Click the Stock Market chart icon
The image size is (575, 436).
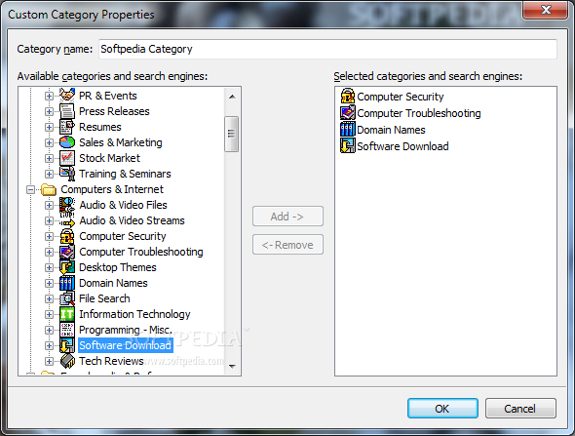coord(67,158)
